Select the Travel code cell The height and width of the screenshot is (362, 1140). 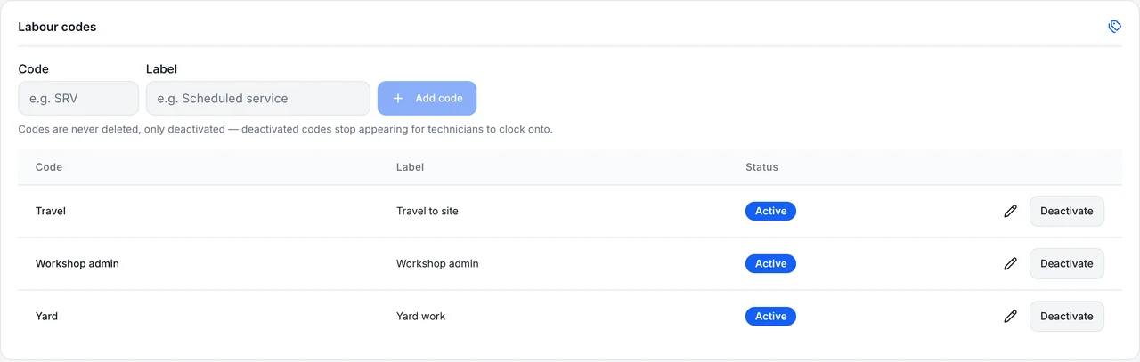point(51,212)
